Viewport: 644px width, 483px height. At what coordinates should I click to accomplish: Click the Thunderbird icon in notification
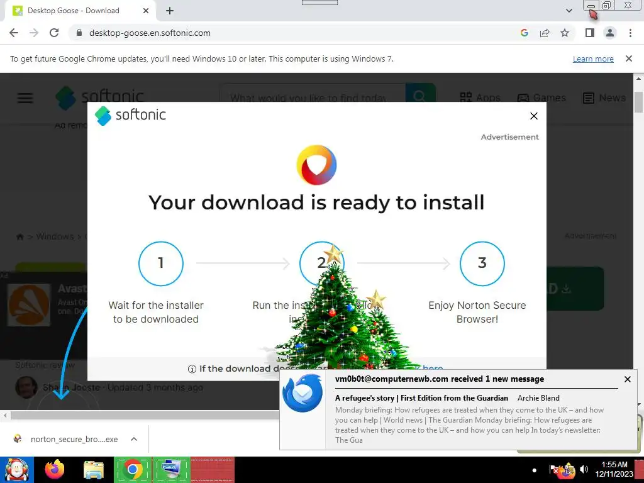tap(303, 394)
